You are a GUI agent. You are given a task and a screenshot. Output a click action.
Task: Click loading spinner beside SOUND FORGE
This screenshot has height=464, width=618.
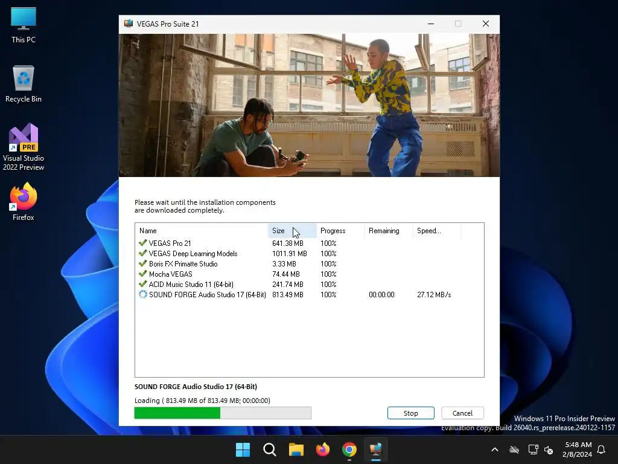pyautogui.click(x=142, y=294)
